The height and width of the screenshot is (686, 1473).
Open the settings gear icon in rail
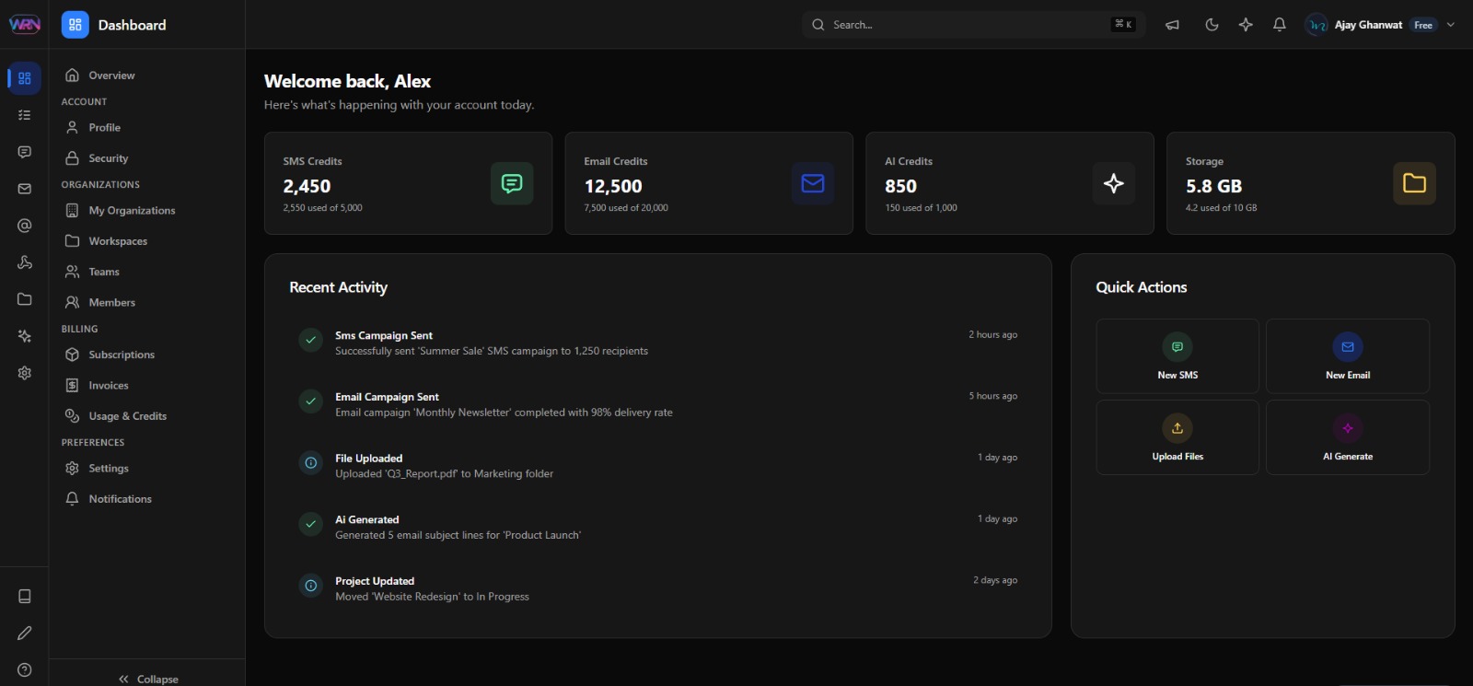(x=25, y=373)
